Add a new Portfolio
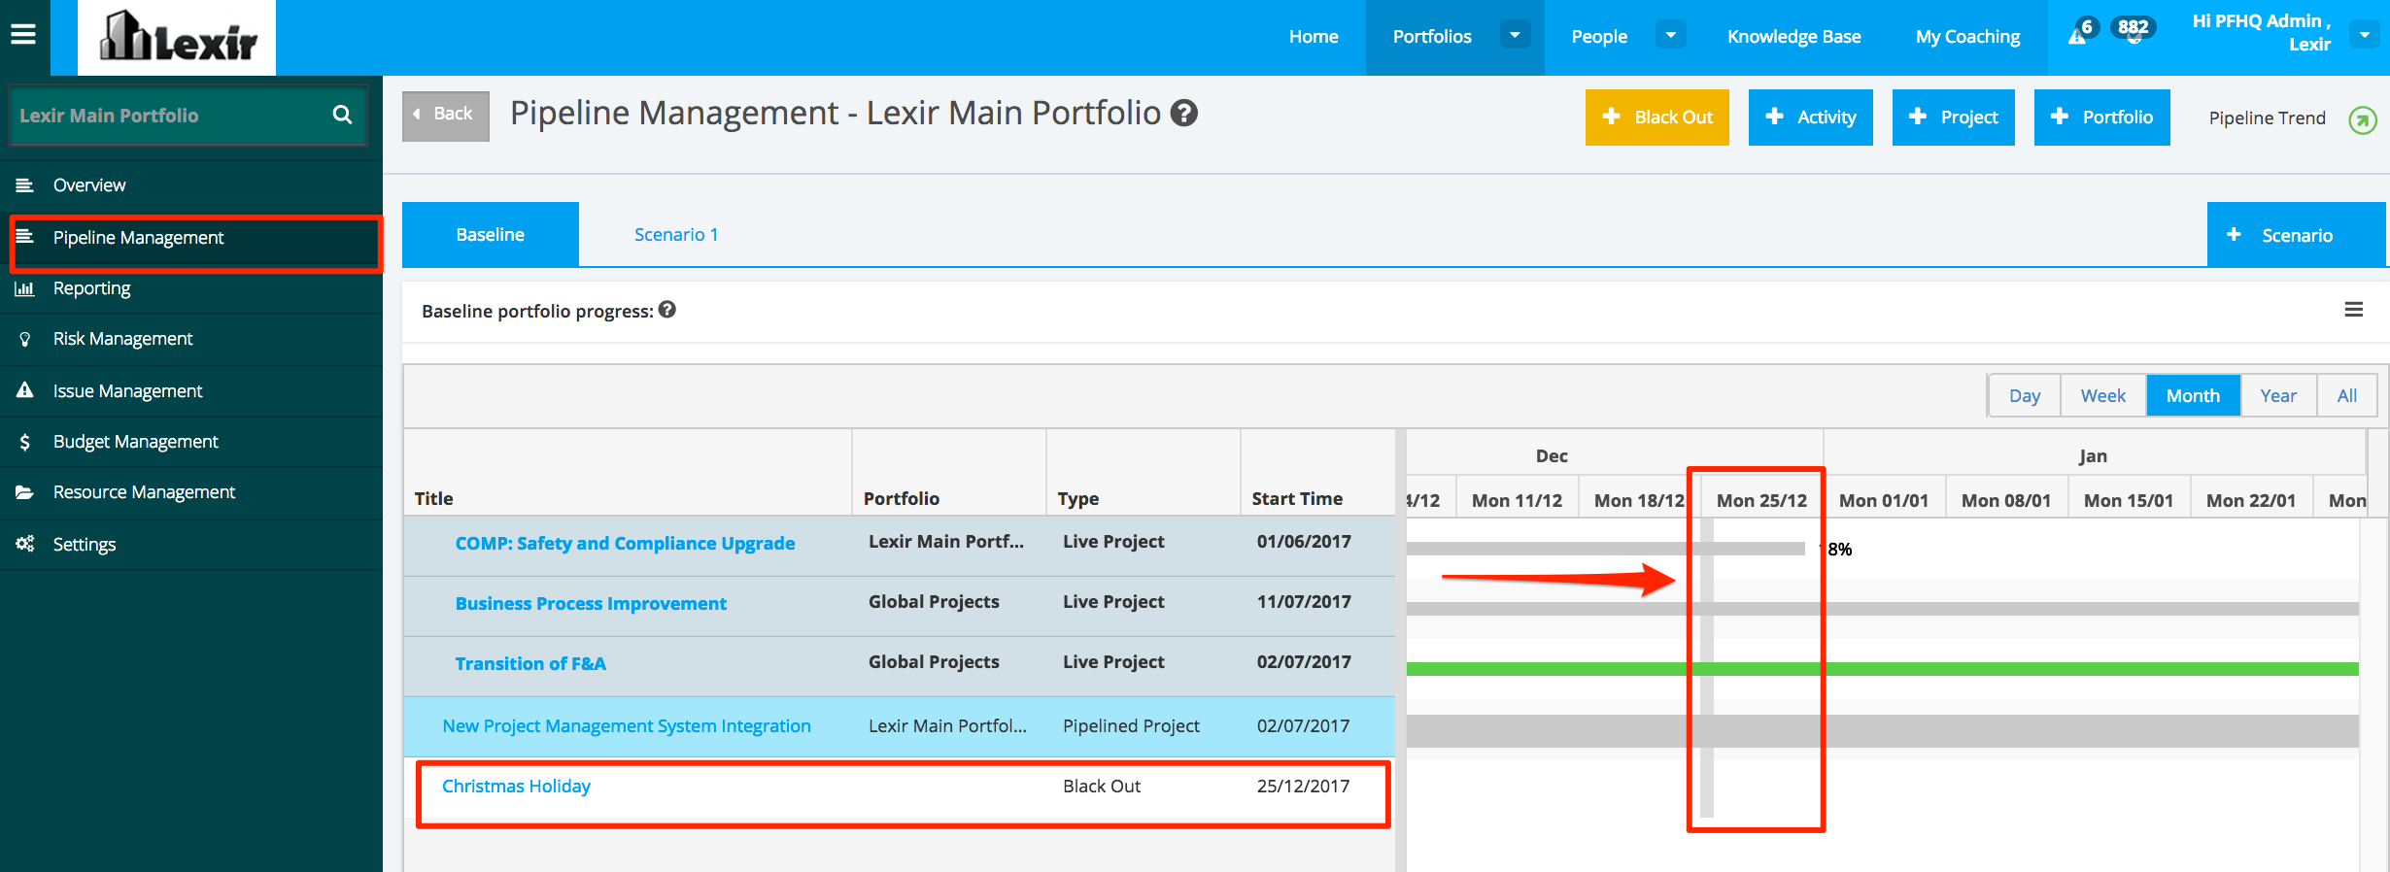This screenshot has width=2390, height=872. point(2102,117)
